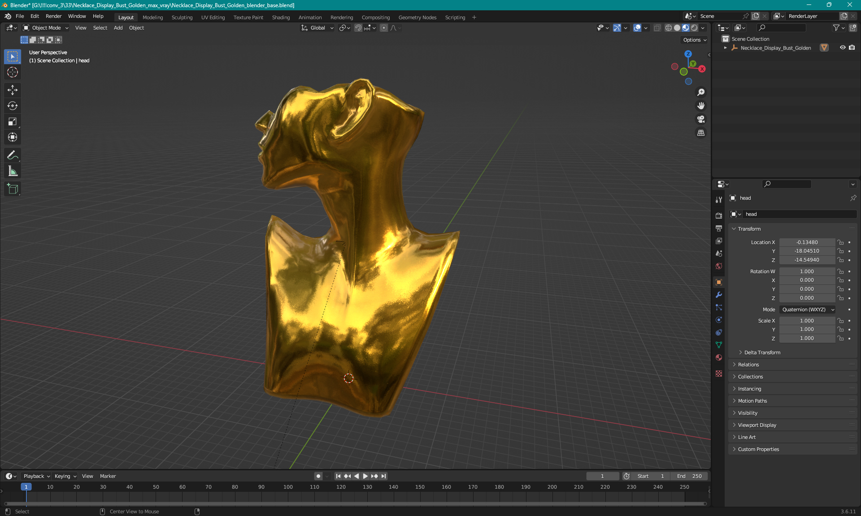This screenshot has height=516, width=861.
Task: Open the Material properties tab
Action: 719,357
